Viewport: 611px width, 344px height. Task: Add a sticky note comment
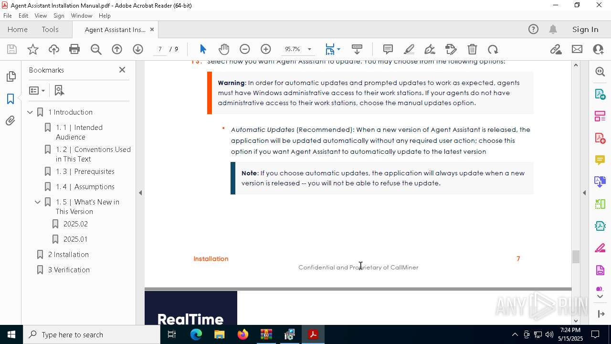click(388, 49)
